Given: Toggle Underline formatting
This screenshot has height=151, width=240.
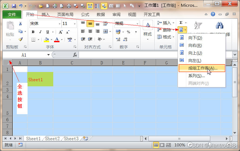Looking at the screenshot, I should tap(48, 32).
